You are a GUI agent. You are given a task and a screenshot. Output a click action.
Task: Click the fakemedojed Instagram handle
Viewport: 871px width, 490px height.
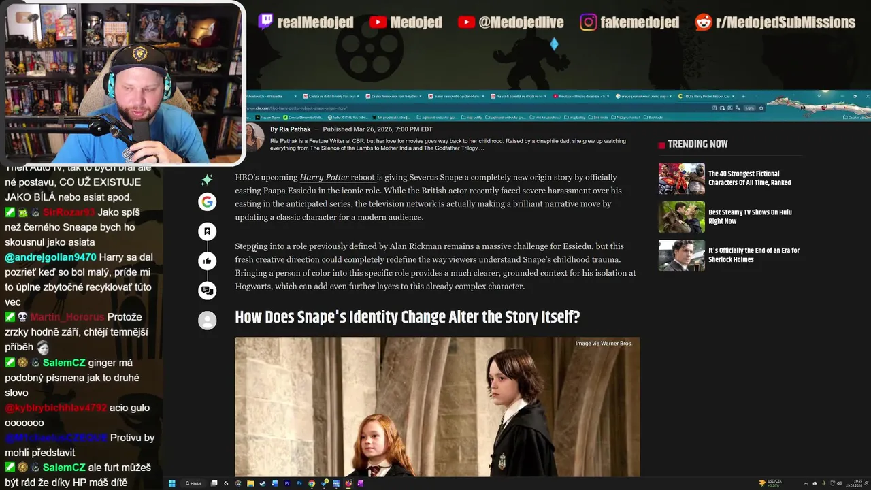(640, 22)
